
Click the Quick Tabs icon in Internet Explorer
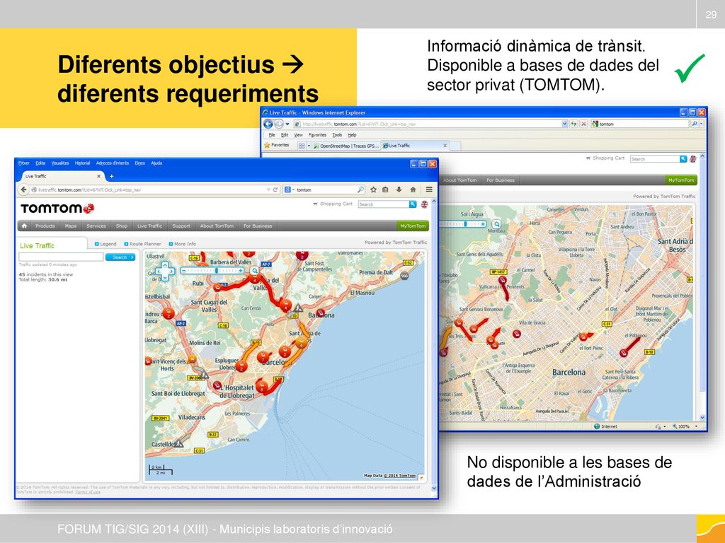(x=302, y=146)
